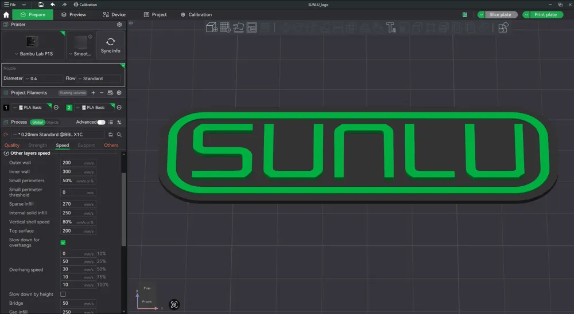The image size is (574, 314).
Task: Uncheck Slow down for overhangs
Action: [x=63, y=243]
